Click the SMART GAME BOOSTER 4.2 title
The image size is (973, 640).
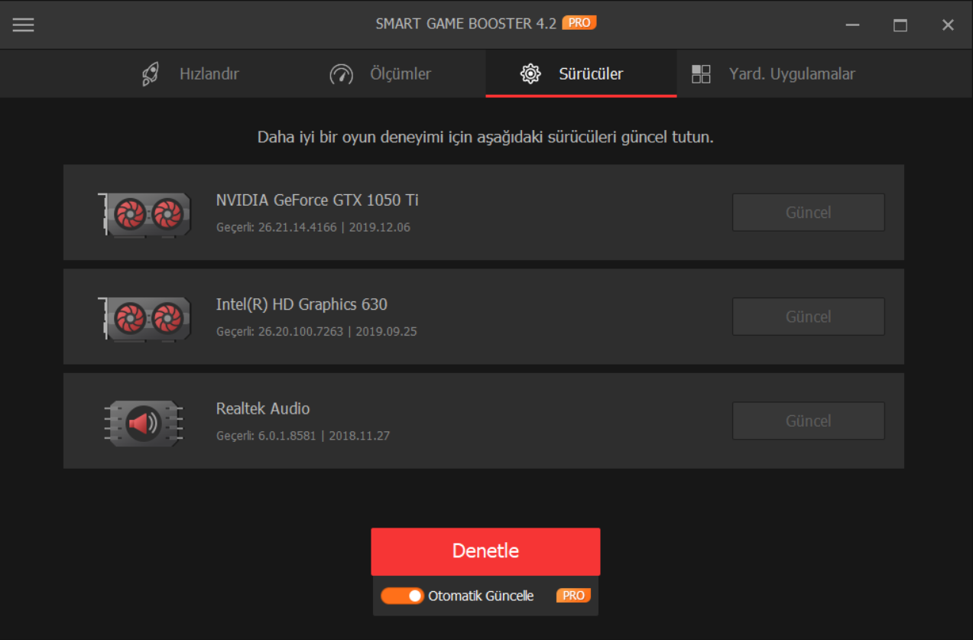point(466,24)
